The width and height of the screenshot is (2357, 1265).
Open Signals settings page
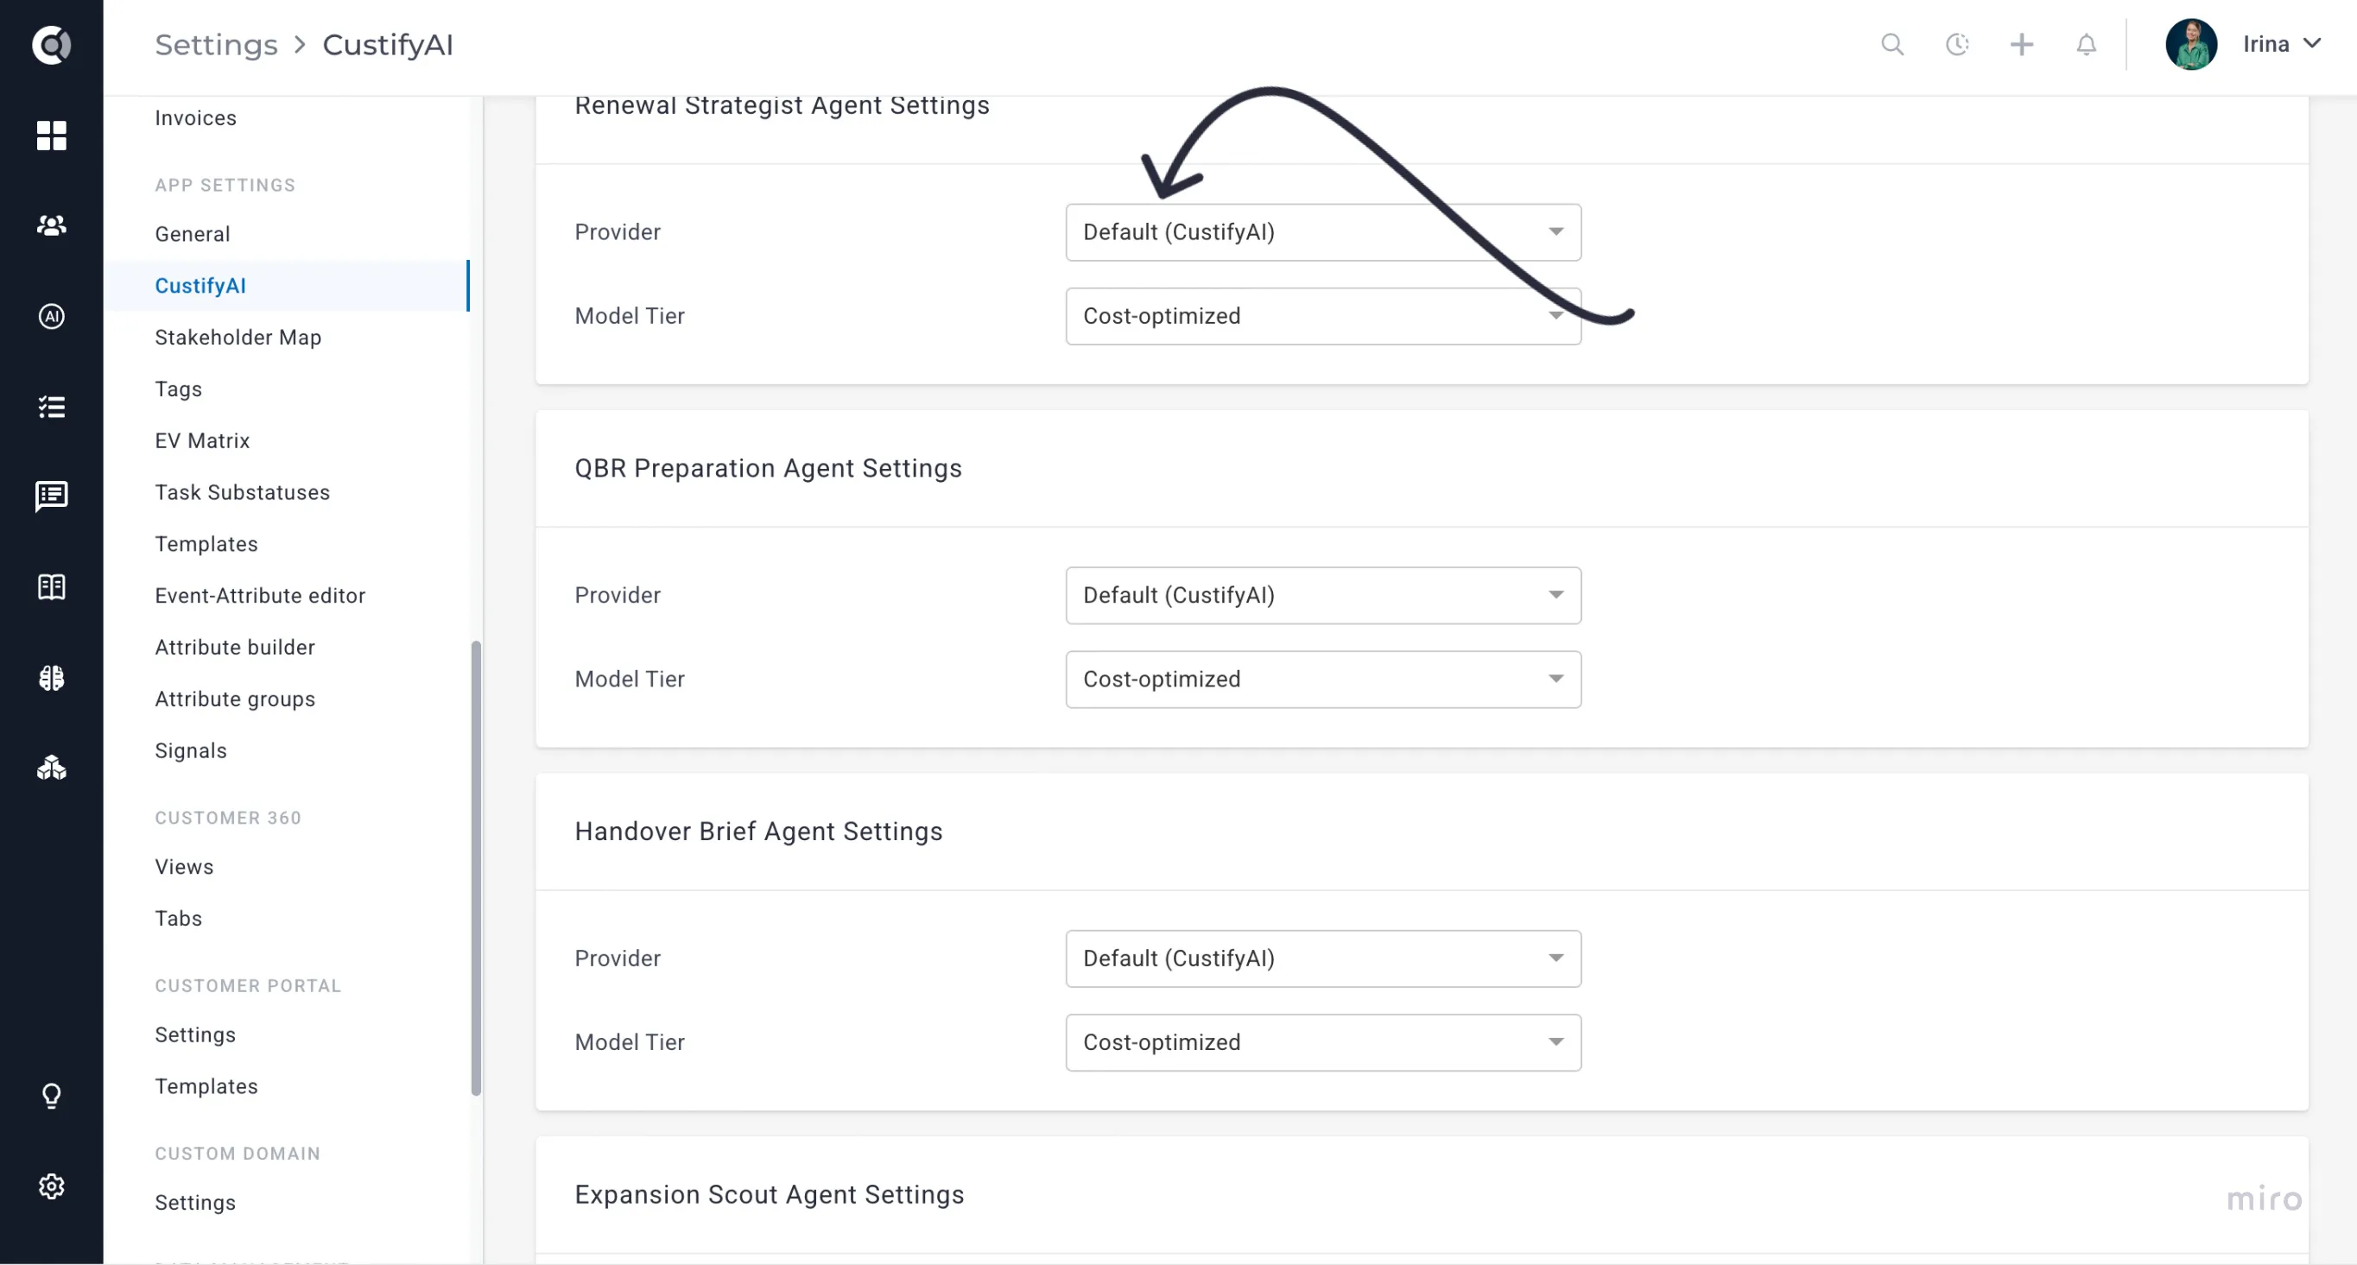tap(191, 751)
